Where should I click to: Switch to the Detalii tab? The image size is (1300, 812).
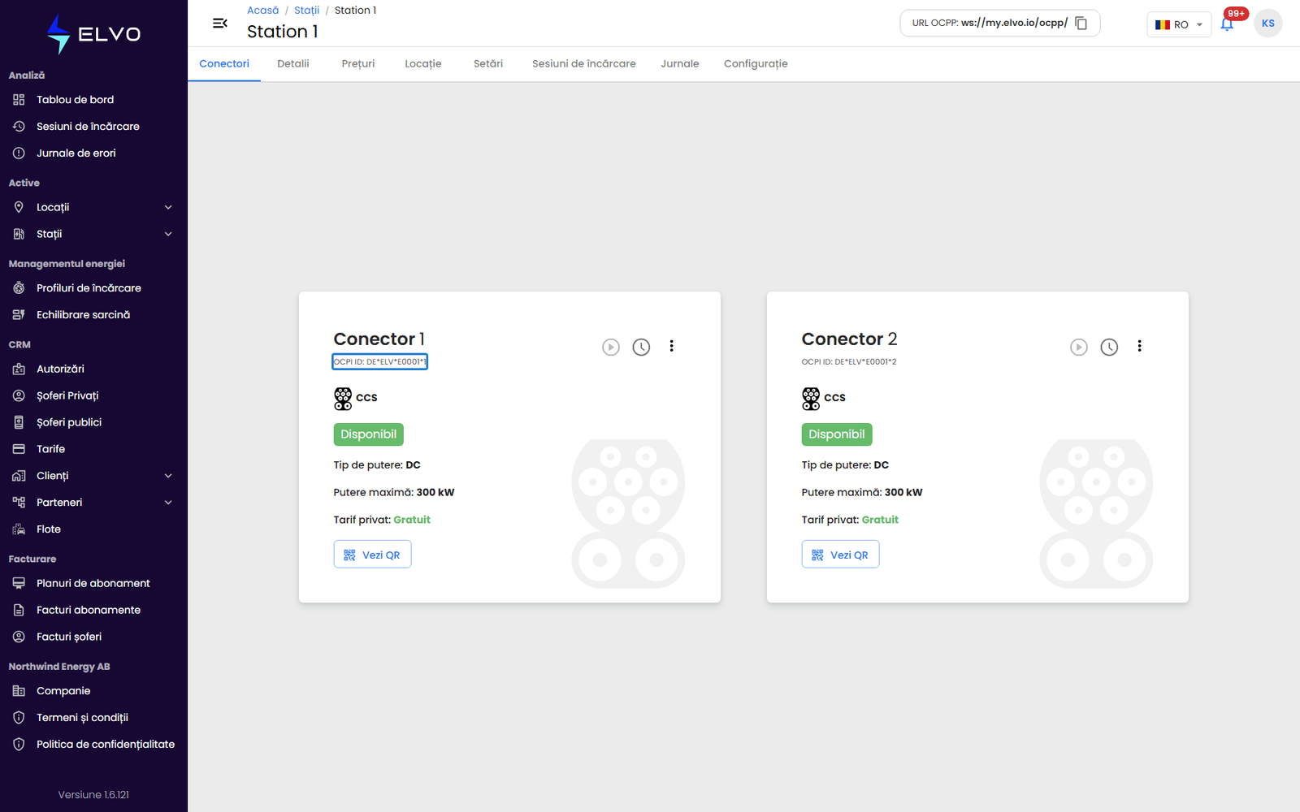click(292, 64)
